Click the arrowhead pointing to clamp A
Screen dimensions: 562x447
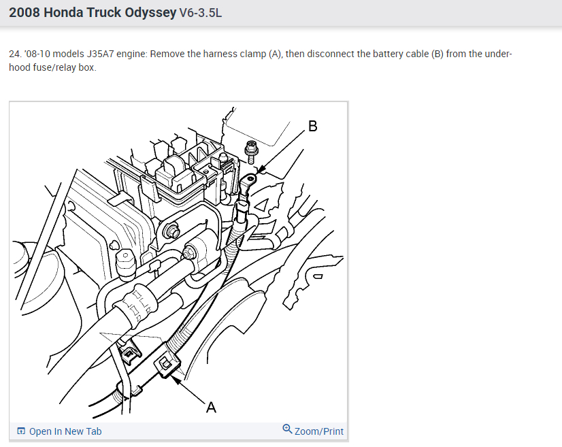pyautogui.click(x=176, y=379)
